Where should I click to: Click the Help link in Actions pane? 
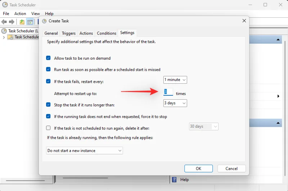(184, 179)
